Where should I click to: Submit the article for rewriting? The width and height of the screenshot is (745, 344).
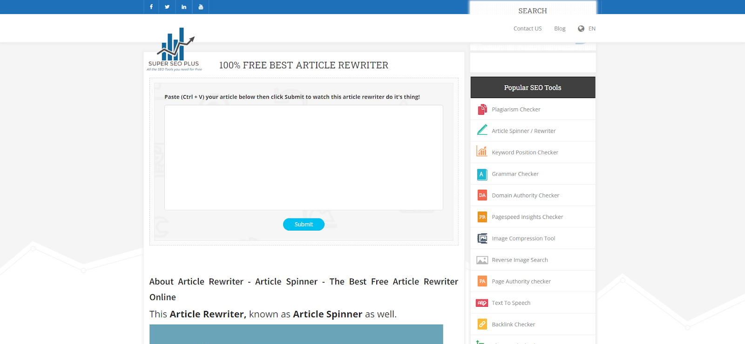pyautogui.click(x=304, y=224)
